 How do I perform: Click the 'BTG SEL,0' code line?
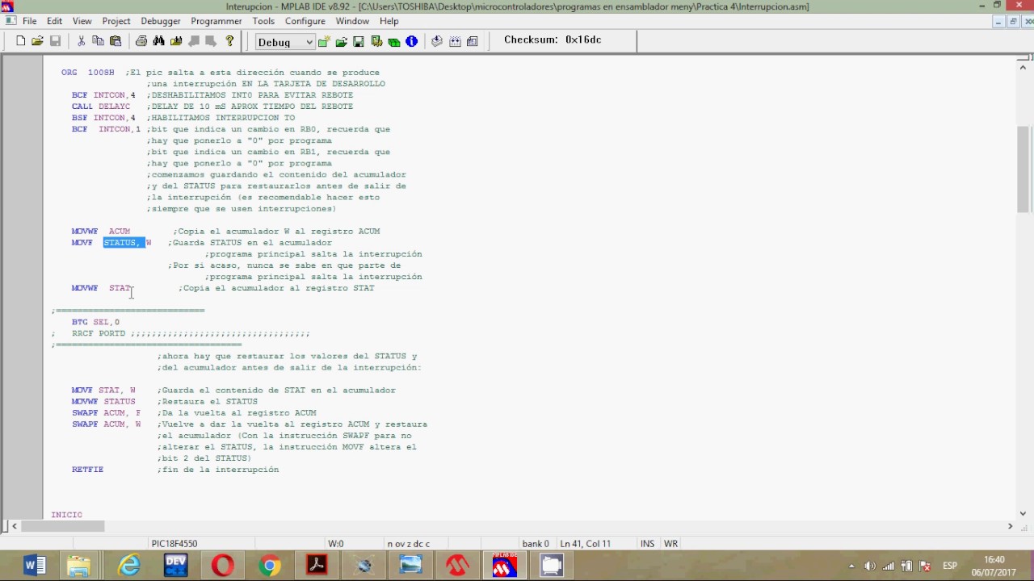pyautogui.click(x=95, y=322)
